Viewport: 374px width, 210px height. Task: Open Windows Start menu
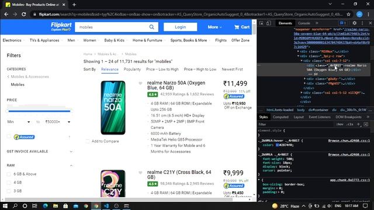click(x=5, y=206)
